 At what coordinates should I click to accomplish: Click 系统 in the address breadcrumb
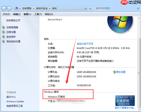54,9
